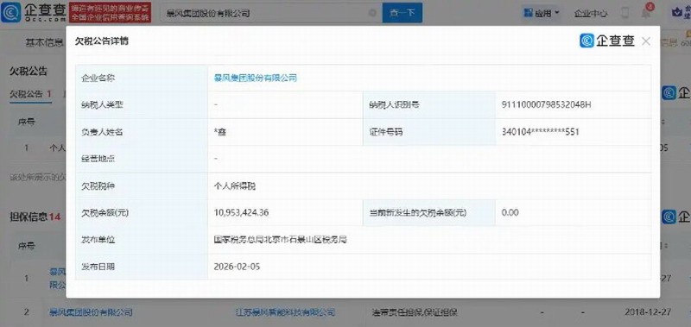
Task: Open the notifications bell icon
Action: pyautogui.click(x=646, y=12)
